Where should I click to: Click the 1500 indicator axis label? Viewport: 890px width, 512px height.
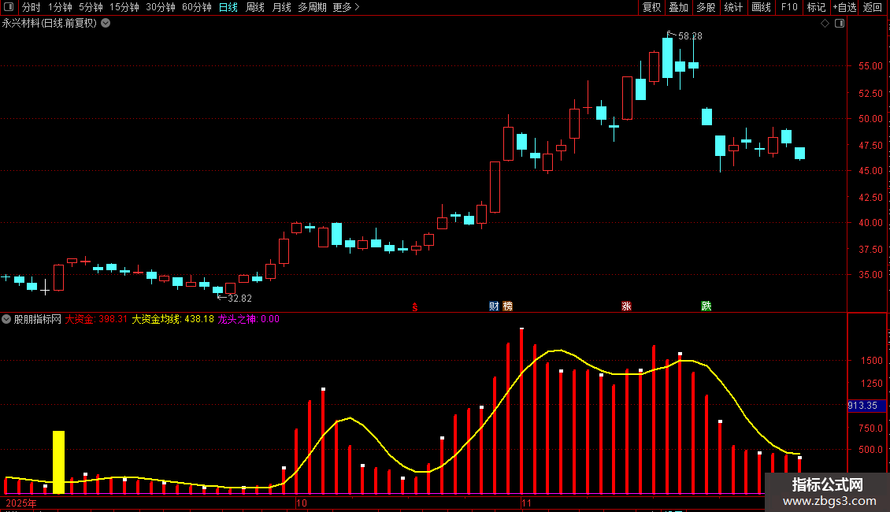pyautogui.click(x=872, y=361)
